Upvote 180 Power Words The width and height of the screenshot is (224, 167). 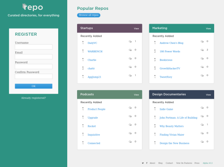click(155, 50)
